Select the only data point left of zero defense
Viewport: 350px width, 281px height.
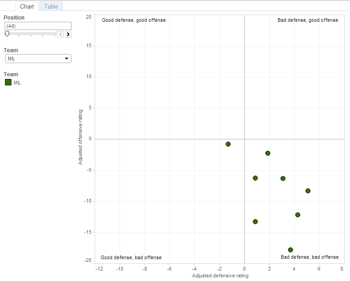(228, 144)
